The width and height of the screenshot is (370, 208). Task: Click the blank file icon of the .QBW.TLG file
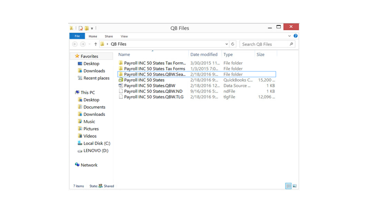click(x=121, y=97)
